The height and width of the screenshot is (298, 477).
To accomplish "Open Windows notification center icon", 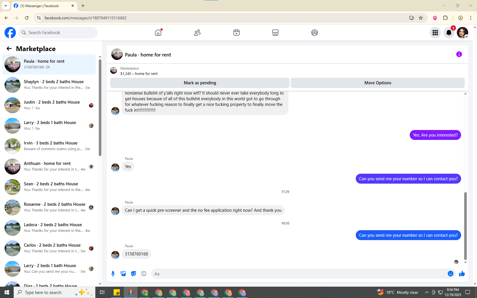I will tap(468, 292).
